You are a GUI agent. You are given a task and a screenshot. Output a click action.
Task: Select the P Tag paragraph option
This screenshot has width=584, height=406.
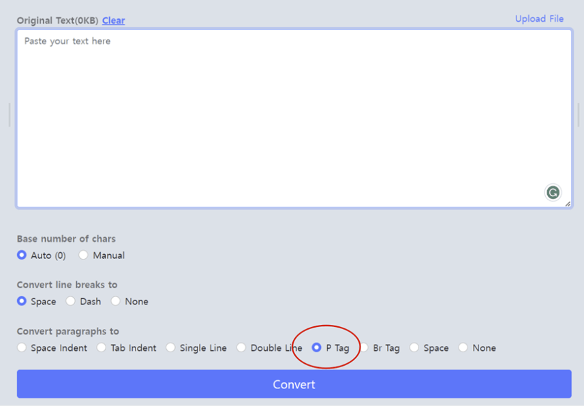pos(317,347)
